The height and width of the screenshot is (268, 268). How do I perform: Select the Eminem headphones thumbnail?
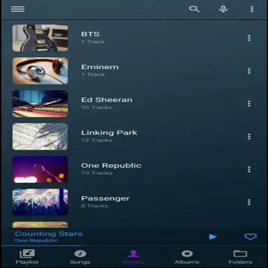(x=40, y=71)
